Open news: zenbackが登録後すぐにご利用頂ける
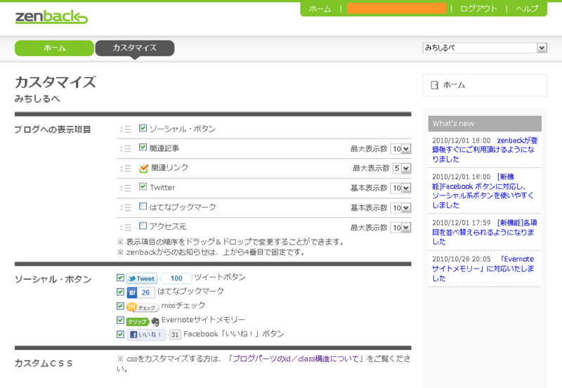562x388 pixels. click(485, 150)
